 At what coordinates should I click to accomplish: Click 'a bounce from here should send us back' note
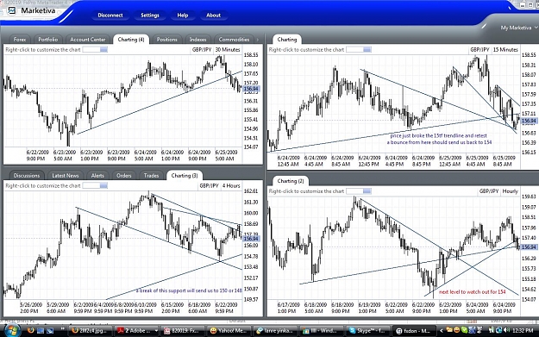(x=439, y=142)
